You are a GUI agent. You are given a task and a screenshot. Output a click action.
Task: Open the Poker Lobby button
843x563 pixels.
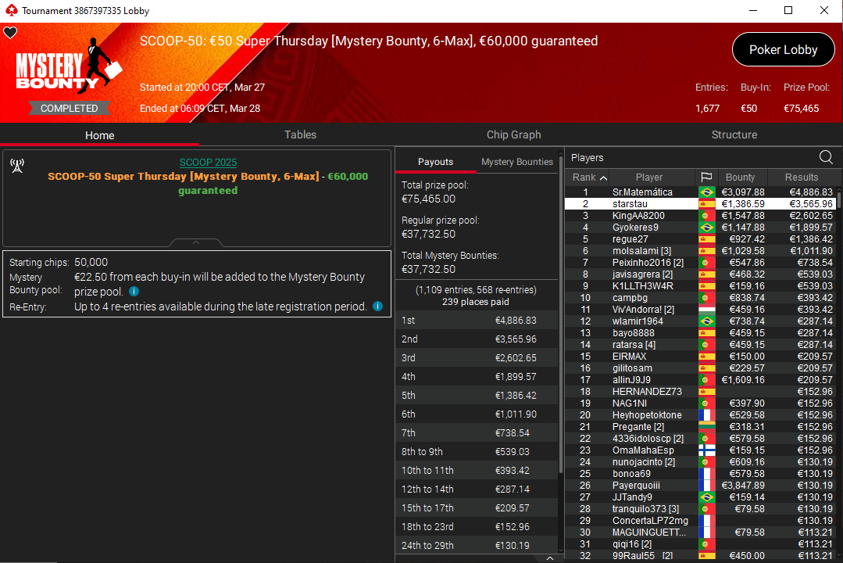(783, 49)
